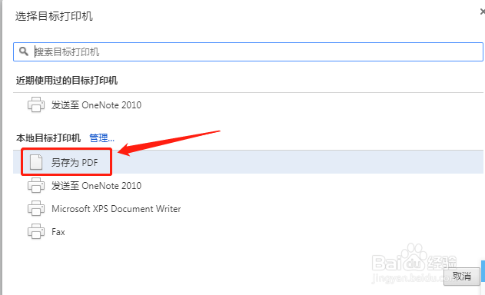
Task: Pick the Microsoft XPS Document Writer label
Action: [116, 209]
